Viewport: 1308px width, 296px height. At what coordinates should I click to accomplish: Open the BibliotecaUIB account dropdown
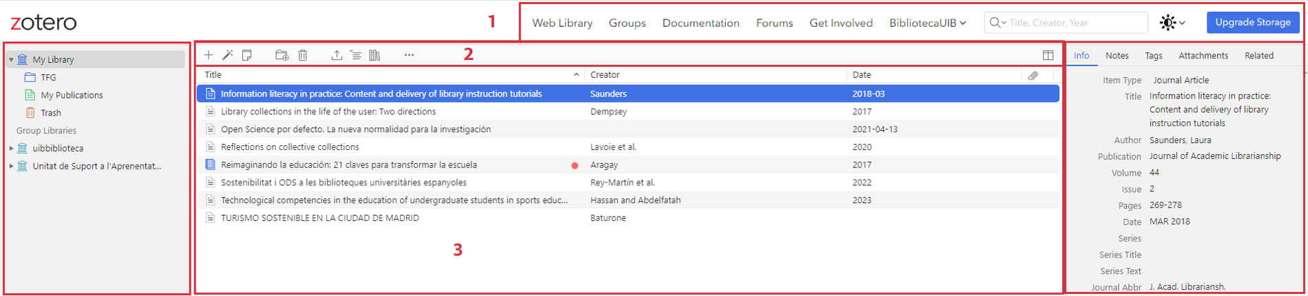click(927, 23)
